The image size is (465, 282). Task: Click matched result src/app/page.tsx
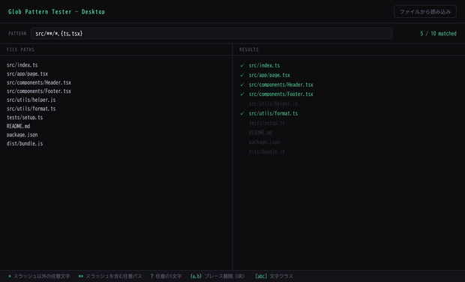click(269, 75)
